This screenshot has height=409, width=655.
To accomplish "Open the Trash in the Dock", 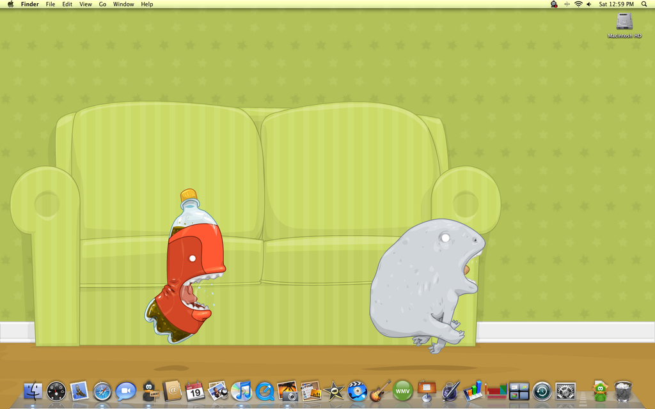I will [x=623, y=391].
